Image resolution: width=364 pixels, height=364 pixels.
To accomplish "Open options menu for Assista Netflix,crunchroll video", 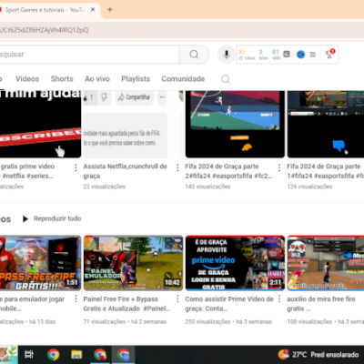I will tap(177, 167).
